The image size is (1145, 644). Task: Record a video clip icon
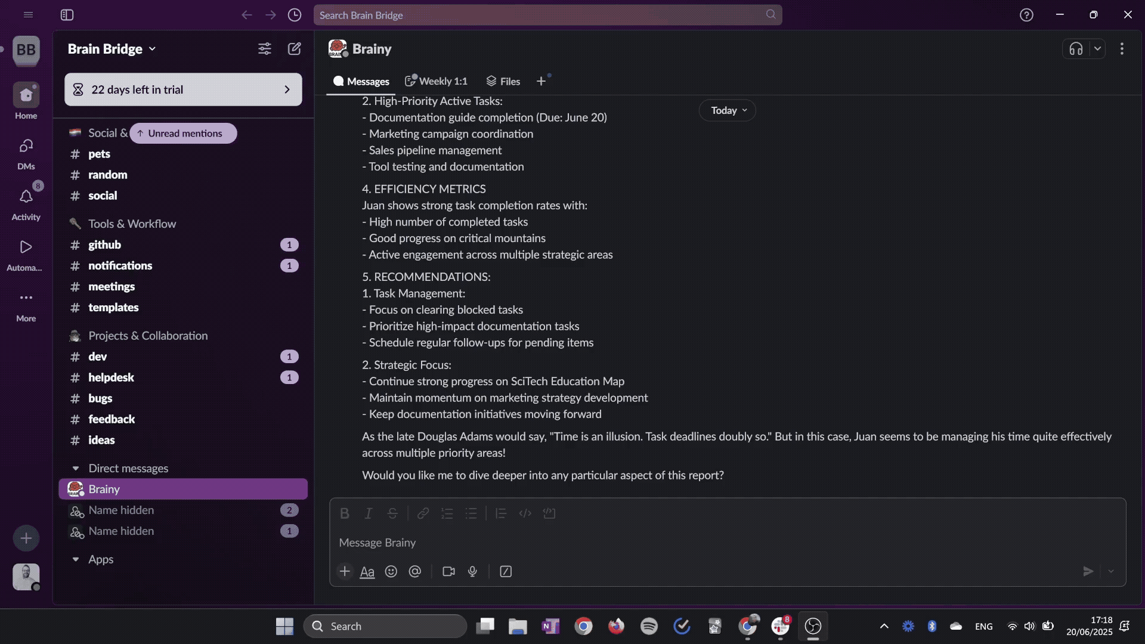tap(448, 571)
